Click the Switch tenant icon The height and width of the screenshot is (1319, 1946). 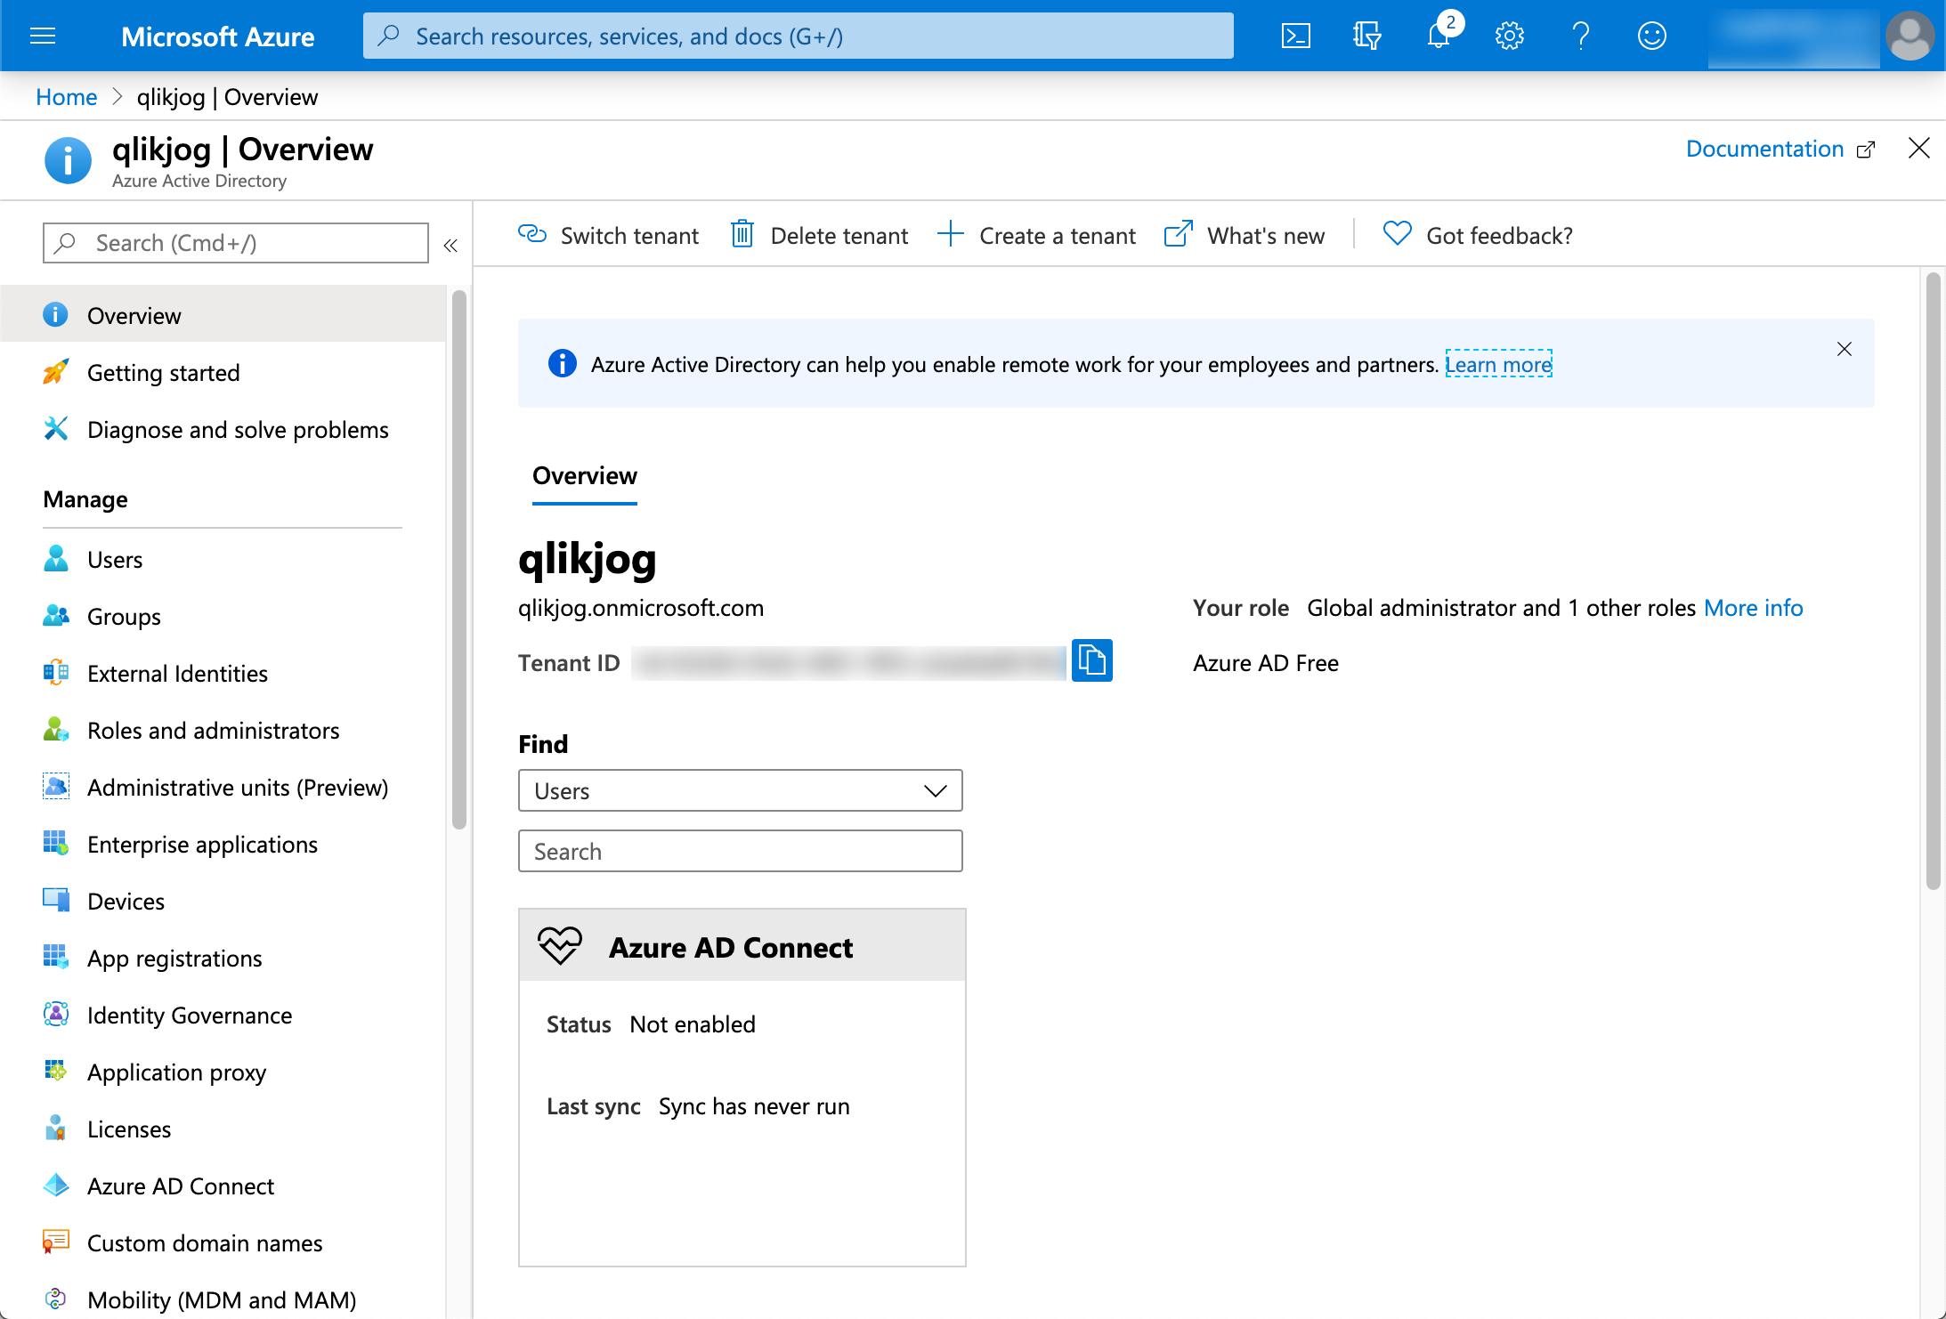point(532,234)
